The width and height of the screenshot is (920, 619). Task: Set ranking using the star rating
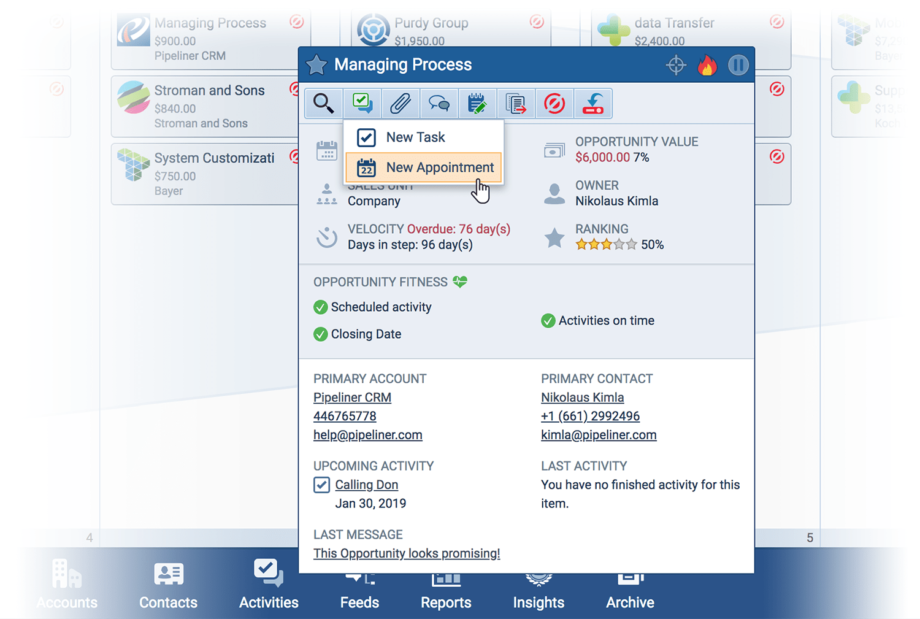(606, 245)
